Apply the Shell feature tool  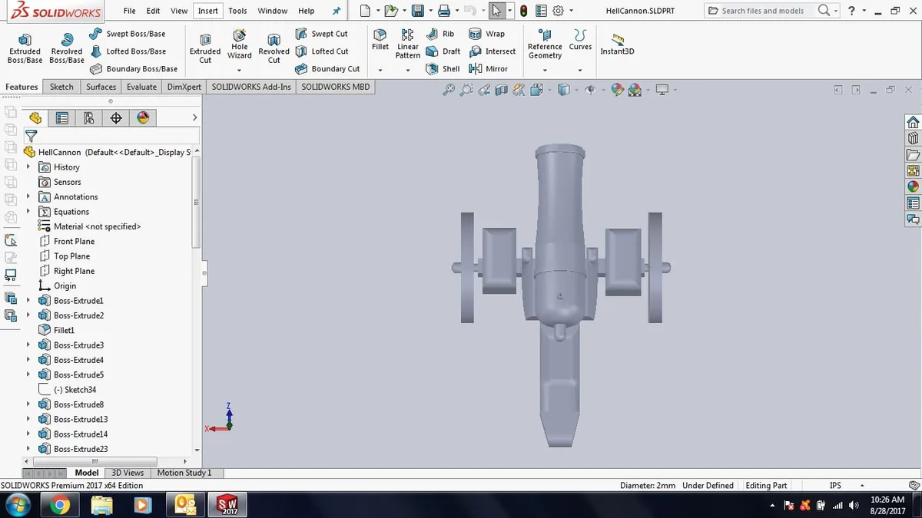443,69
